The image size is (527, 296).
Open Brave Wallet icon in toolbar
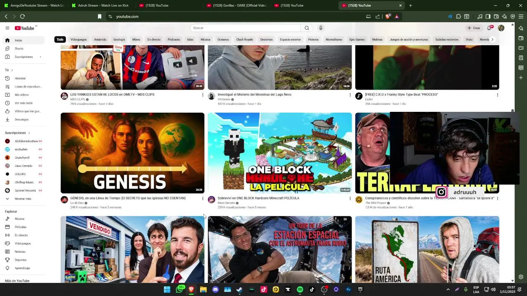click(496, 16)
